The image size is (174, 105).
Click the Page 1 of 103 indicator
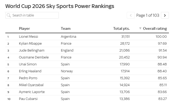point(148,15)
